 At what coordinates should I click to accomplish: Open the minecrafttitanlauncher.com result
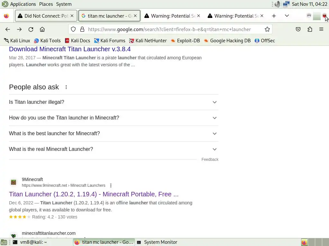(49, 233)
